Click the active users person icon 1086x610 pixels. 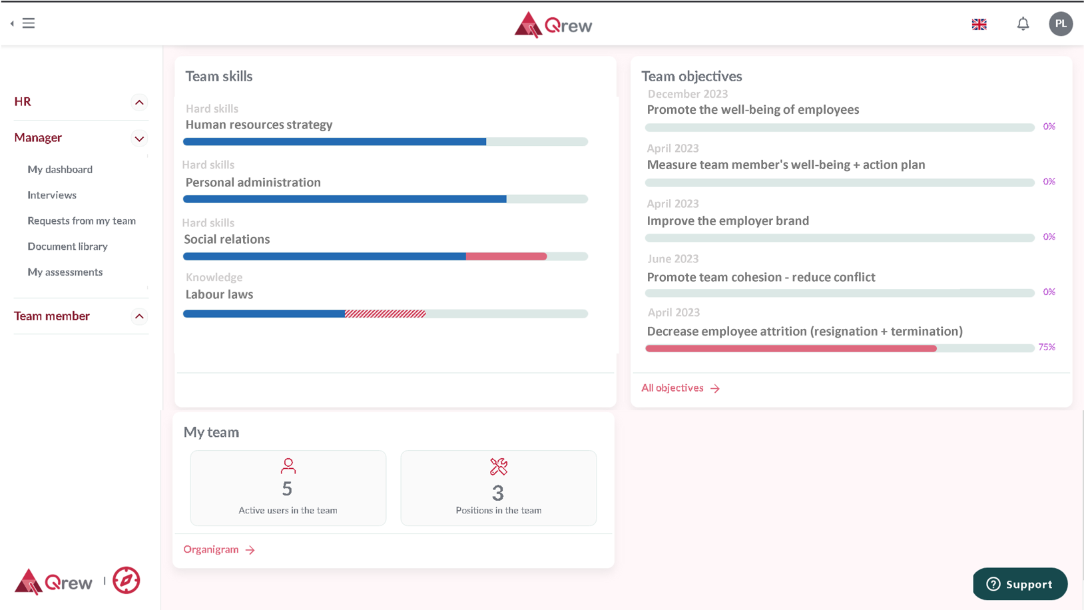pyautogui.click(x=288, y=465)
